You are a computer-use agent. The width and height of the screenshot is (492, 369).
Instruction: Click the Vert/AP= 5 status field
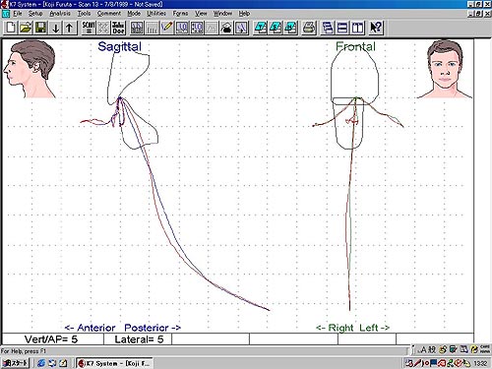52,339
